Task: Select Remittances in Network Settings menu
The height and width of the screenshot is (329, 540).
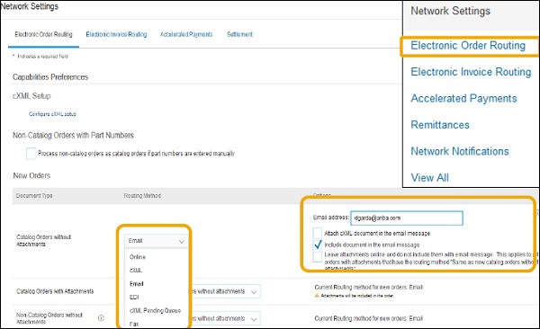Action: point(440,125)
